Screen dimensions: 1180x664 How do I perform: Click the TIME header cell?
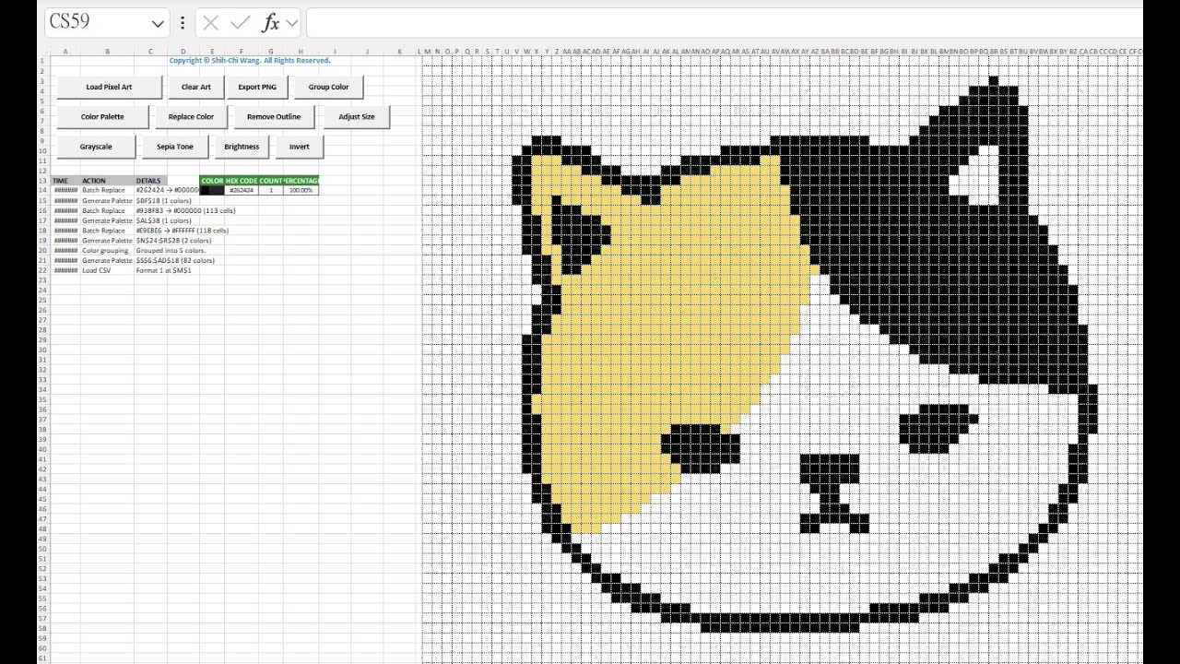(65, 181)
